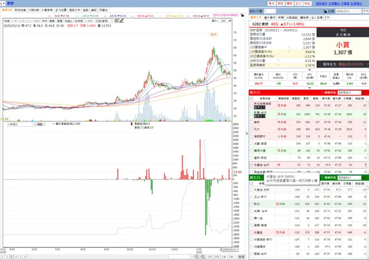Open 日線(還原) period dropdown

104,21
